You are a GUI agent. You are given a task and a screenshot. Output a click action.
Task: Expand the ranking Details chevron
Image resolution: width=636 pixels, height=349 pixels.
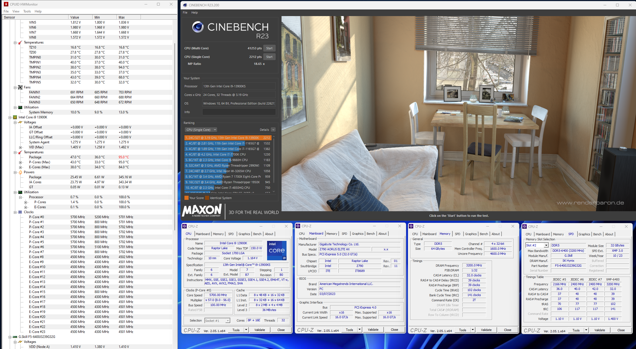273,130
